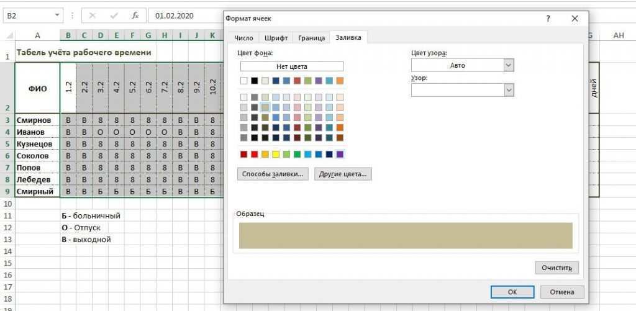Open Способы заливки fill effects

click(273, 174)
